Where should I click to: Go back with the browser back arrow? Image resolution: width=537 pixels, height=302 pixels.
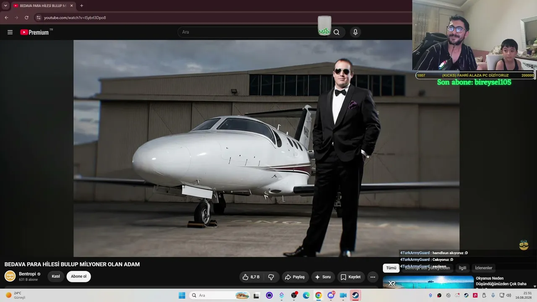[x=6, y=18]
